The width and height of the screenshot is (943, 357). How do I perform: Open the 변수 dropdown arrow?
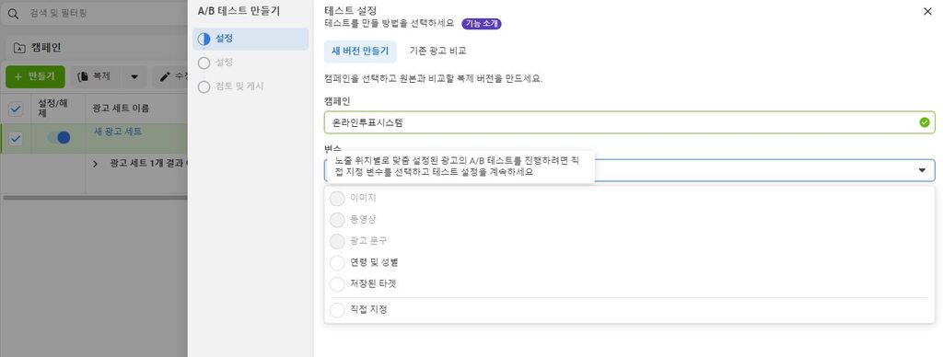click(x=922, y=171)
